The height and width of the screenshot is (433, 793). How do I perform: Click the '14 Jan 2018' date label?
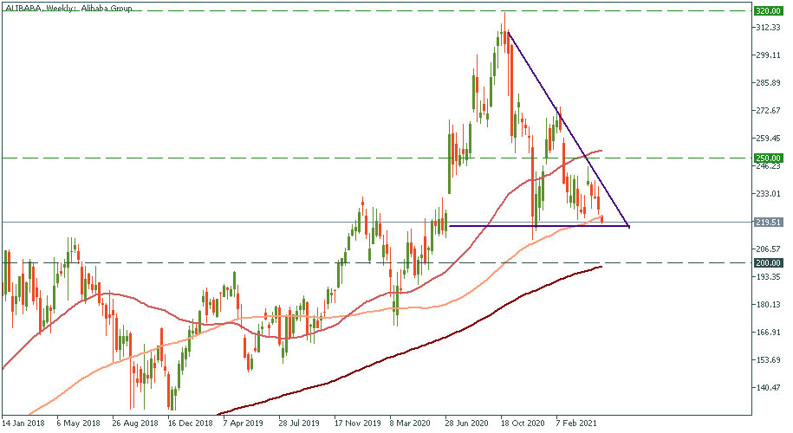[x=23, y=423]
